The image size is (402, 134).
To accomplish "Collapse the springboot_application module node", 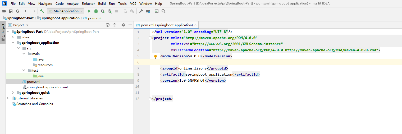I will [13, 43].
